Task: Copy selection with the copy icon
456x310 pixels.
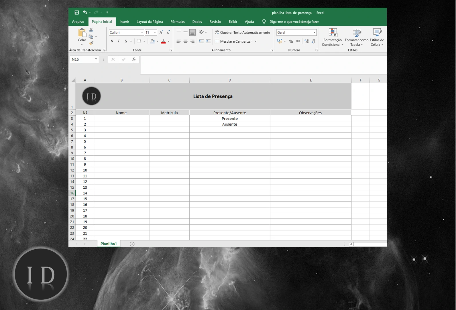Action: pos(91,37)
